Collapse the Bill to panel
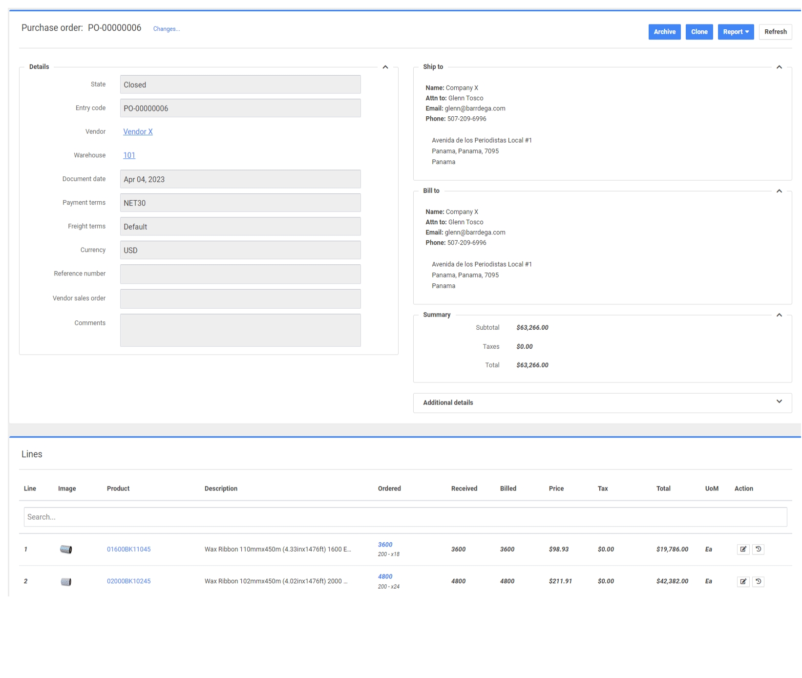The width and height of the screenshot is (802, 678). click(x=779, y=191)
